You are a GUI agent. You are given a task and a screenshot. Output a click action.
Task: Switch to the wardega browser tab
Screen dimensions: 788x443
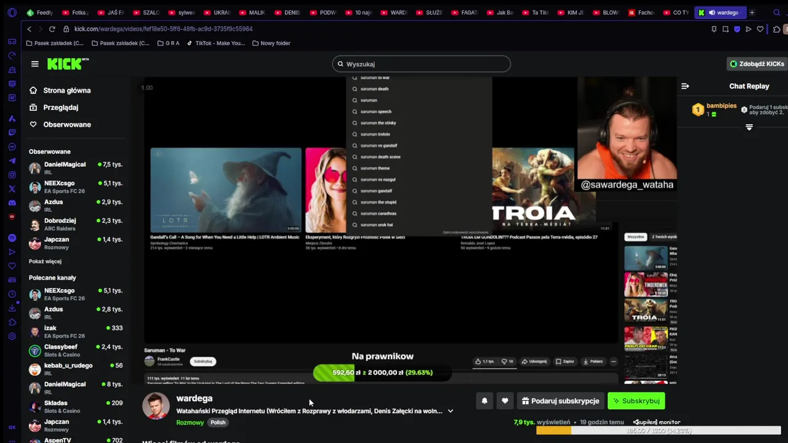720,12
